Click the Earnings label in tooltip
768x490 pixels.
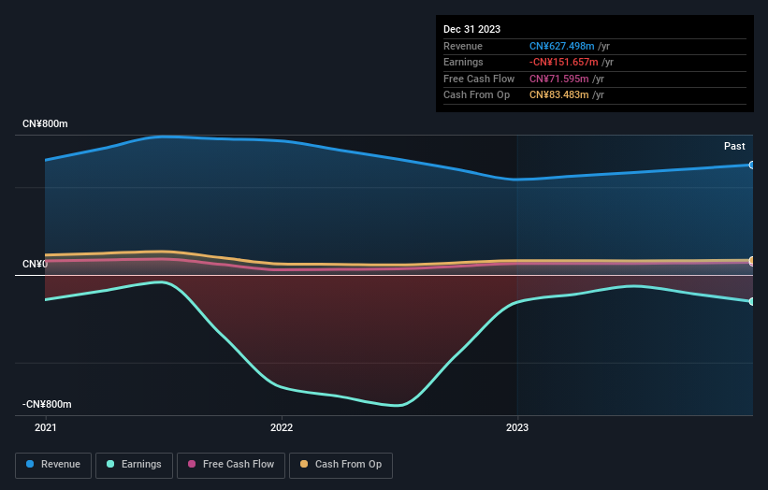[463, 62]
